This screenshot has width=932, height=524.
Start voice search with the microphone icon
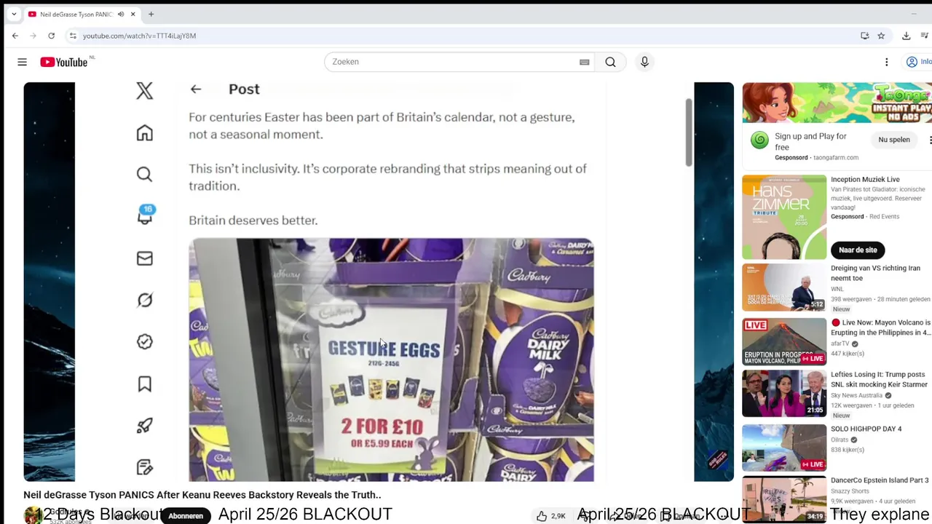644,62
